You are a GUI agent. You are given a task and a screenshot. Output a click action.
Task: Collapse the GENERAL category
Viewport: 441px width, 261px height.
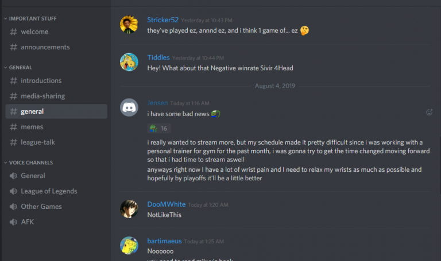(x=18, y=68)
